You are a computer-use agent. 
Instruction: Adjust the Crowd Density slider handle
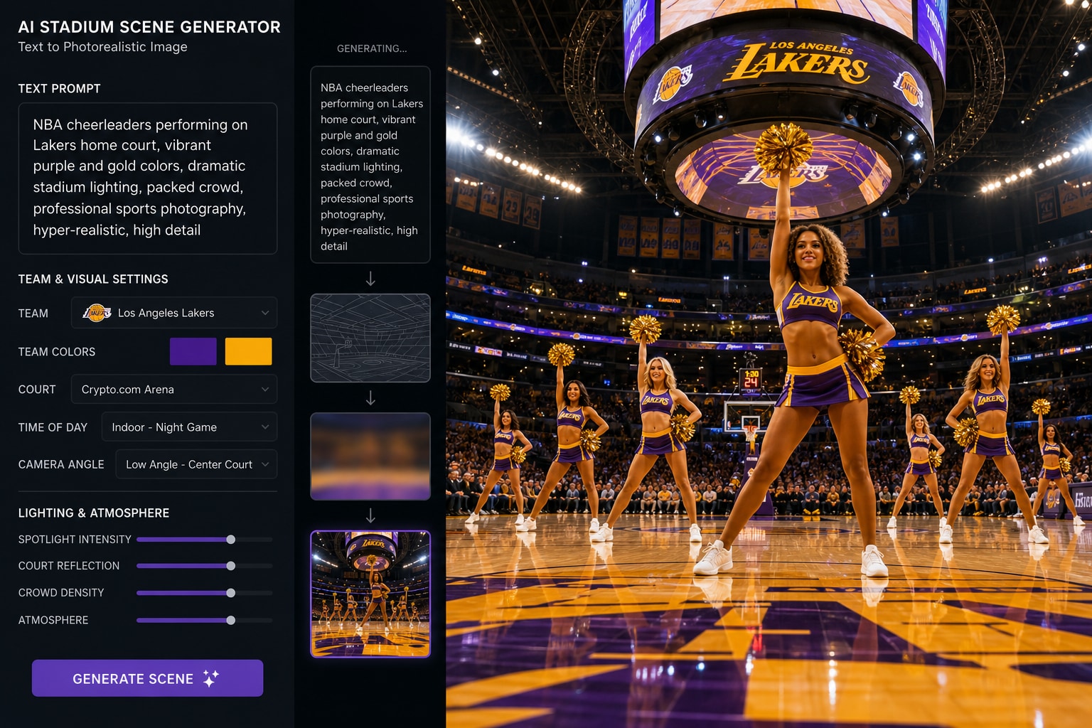pos(231,593)
